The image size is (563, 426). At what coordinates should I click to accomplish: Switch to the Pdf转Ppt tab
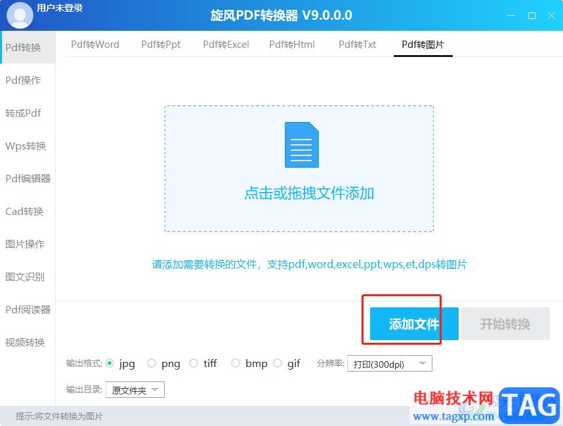tap(161, 45)
